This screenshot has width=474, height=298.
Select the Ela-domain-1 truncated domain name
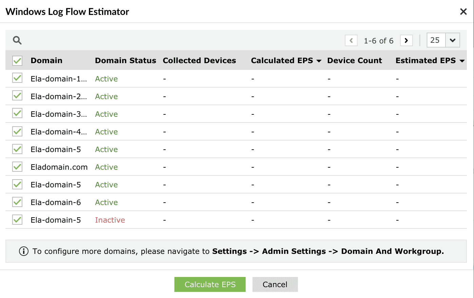click(x=59, y=79)
